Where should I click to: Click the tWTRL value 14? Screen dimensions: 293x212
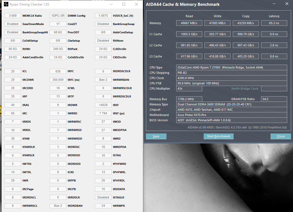[13, 172]
